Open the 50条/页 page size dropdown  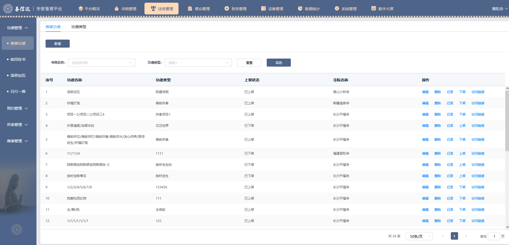[419, 236]
